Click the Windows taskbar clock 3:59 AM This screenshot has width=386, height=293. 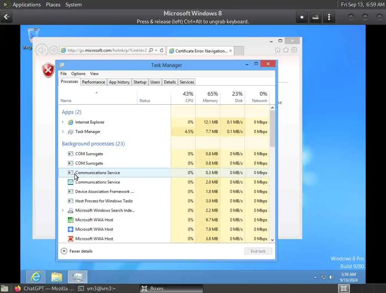click(348, 277)
